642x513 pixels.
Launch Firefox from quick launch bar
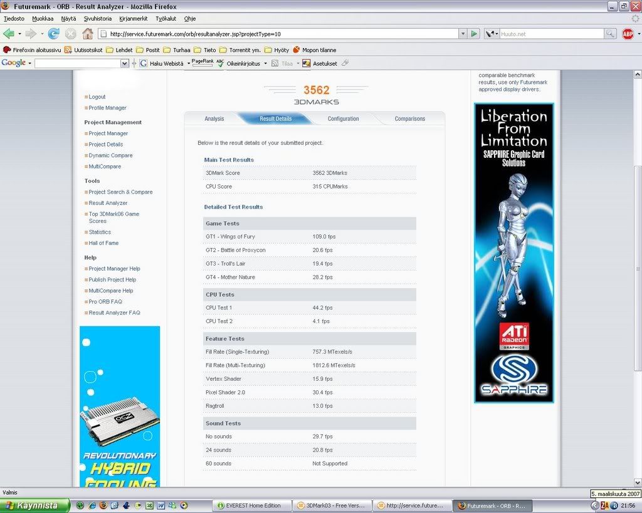103,505
